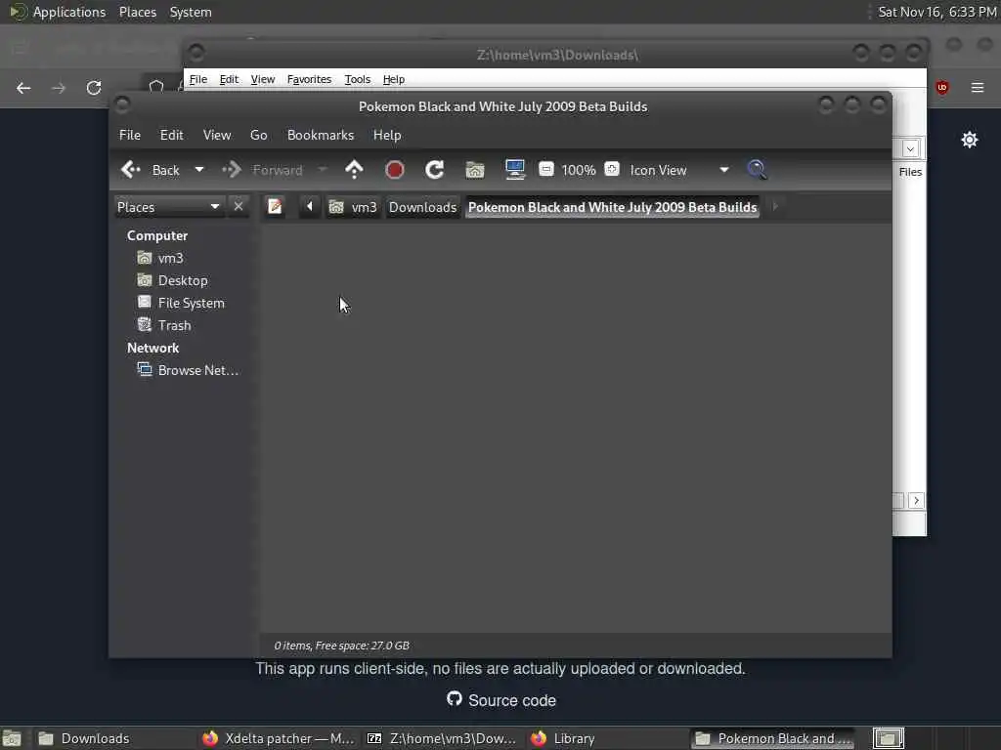Toggle text-based location entry with pencil icon
This screenshot has width=1001, height=750.
coord(275,207)
